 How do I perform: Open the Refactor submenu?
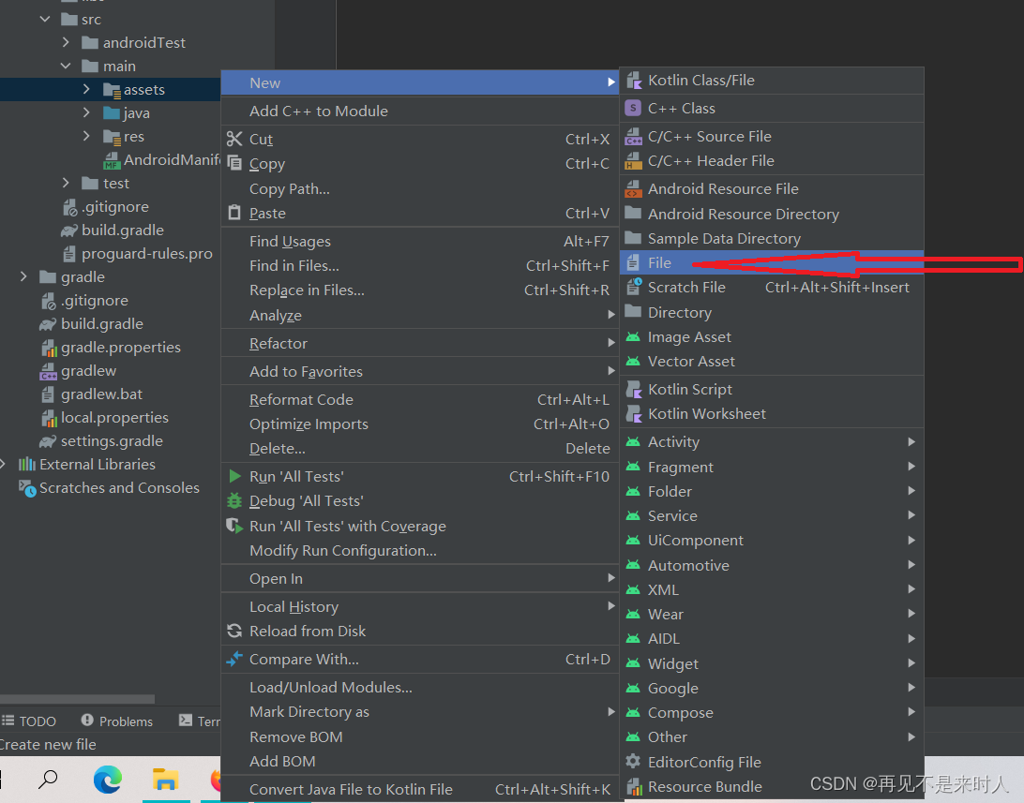click(x=276, y=343)
